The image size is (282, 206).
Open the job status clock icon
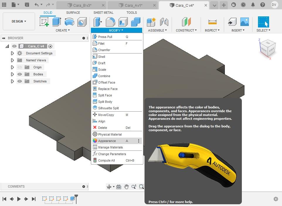pos(243,5)
